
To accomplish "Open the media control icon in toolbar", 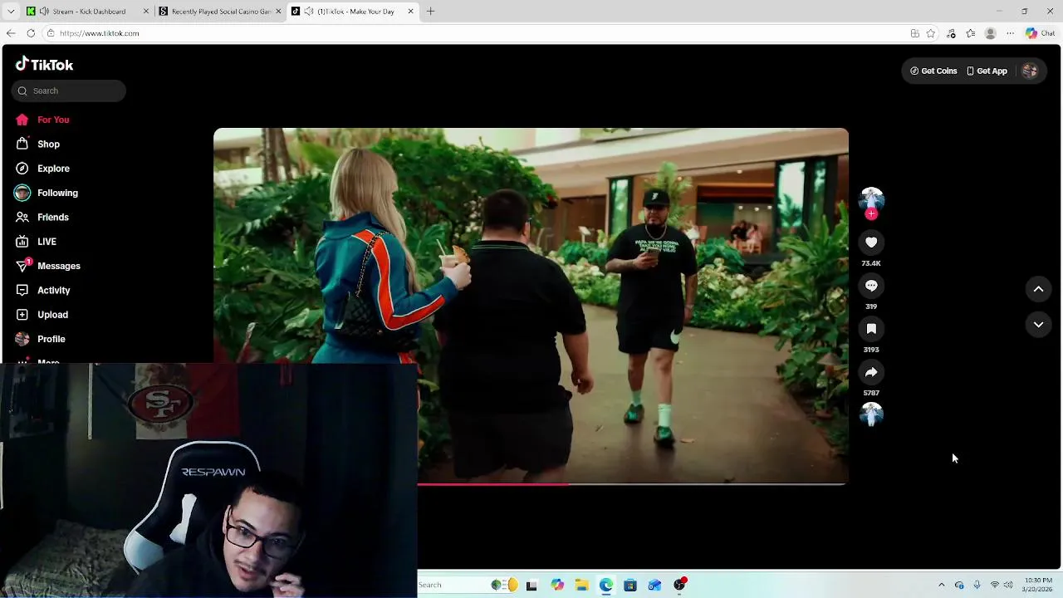I will pyautogui.click(x=951, y=33).
